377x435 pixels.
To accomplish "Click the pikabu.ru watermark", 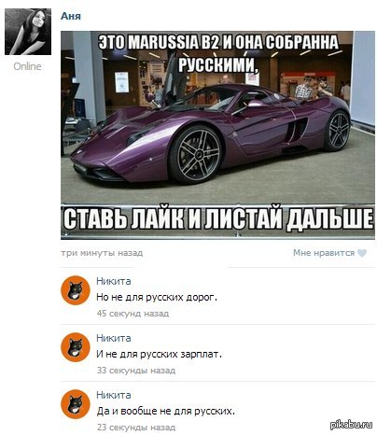I will (352, 425).
